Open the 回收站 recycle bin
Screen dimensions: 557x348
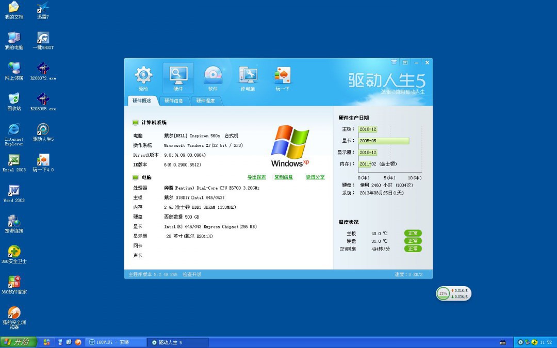click(x=14, y=102)
